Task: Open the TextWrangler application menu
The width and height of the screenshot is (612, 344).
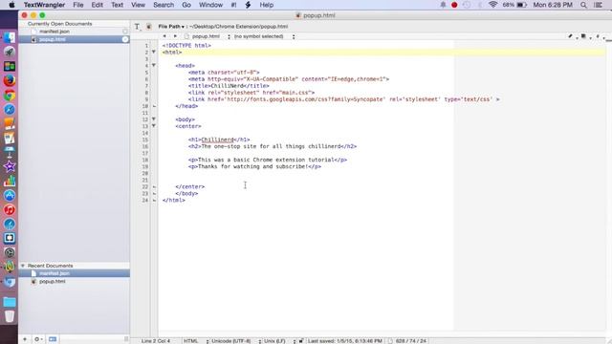Action: click(x=45, y=5)
